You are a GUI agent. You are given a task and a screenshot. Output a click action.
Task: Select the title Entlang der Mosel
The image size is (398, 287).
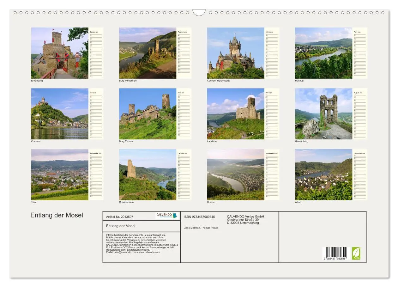(x=57, y=215)
